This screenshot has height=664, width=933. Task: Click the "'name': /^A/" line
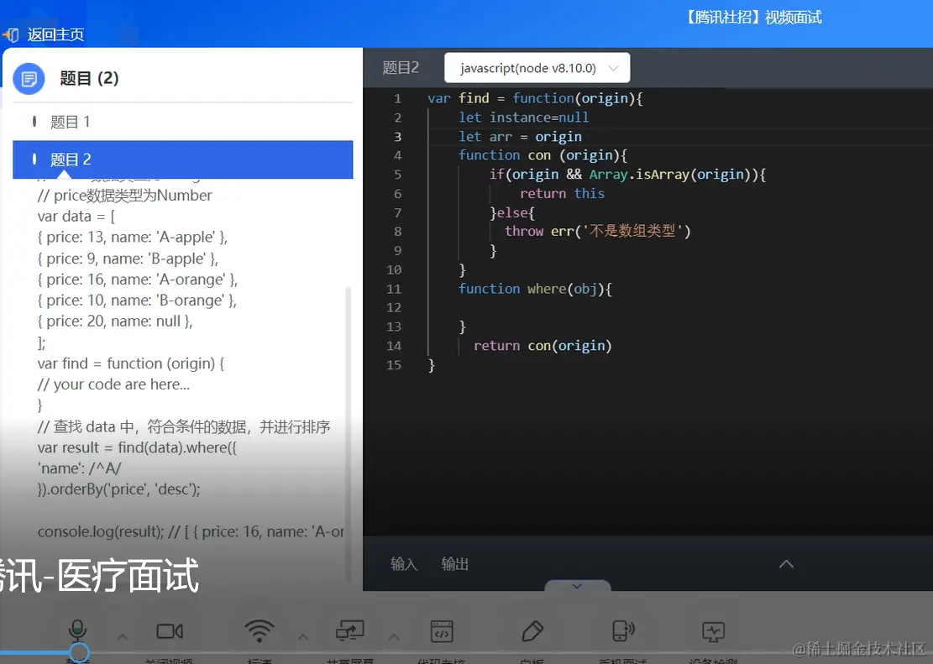pyautogui.click(x=79, y=468)
